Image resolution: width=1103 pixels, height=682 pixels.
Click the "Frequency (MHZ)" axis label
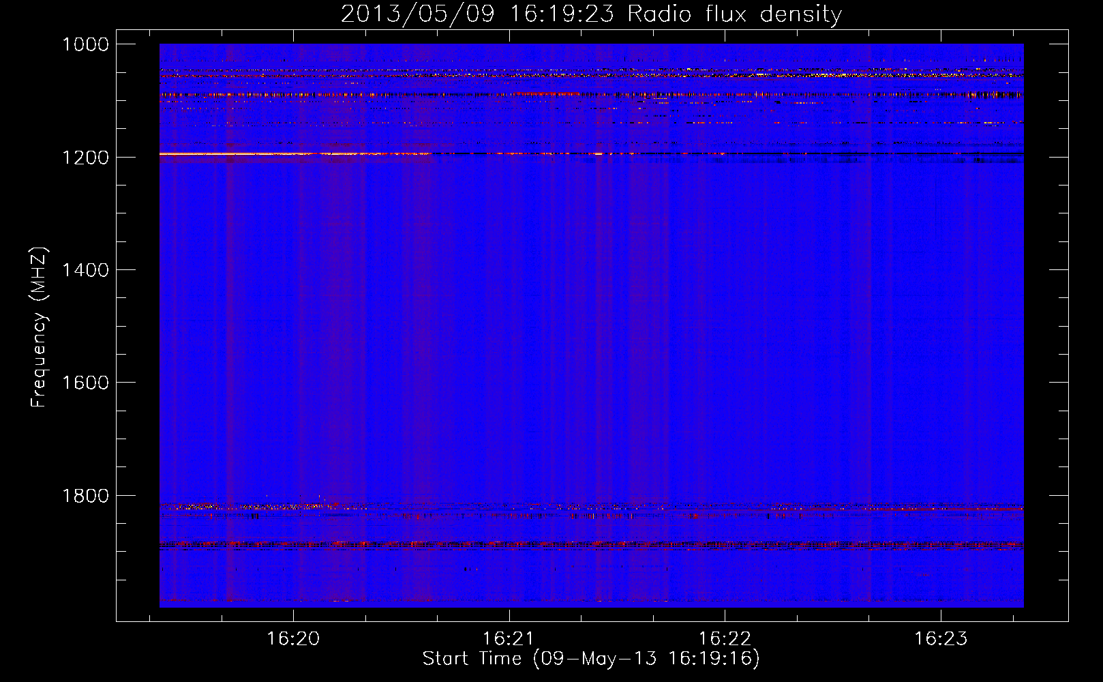(x=39, y=327)
